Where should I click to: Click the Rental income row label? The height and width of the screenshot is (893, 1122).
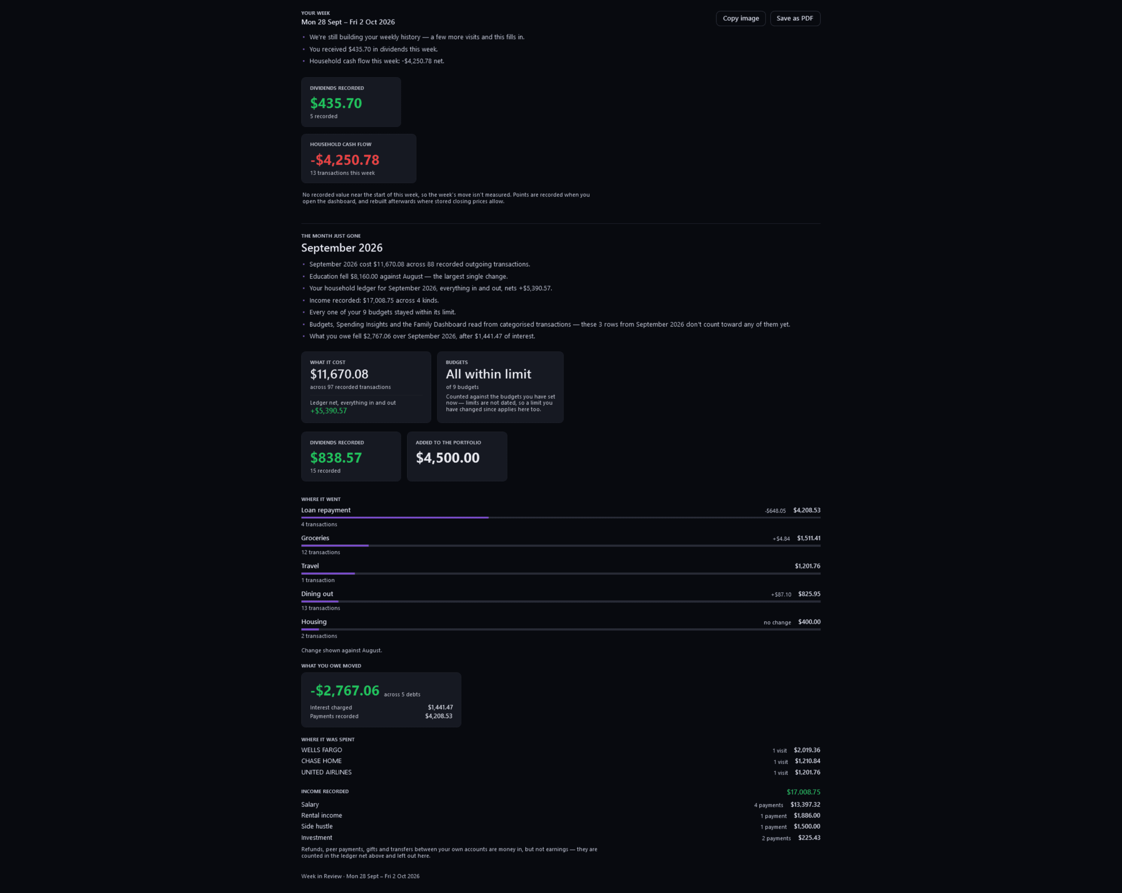(x=322, y=815)
